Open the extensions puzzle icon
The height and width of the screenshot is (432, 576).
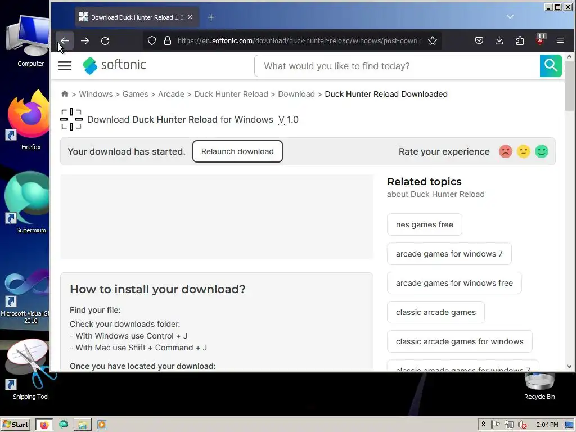click(x=520, y=40)
